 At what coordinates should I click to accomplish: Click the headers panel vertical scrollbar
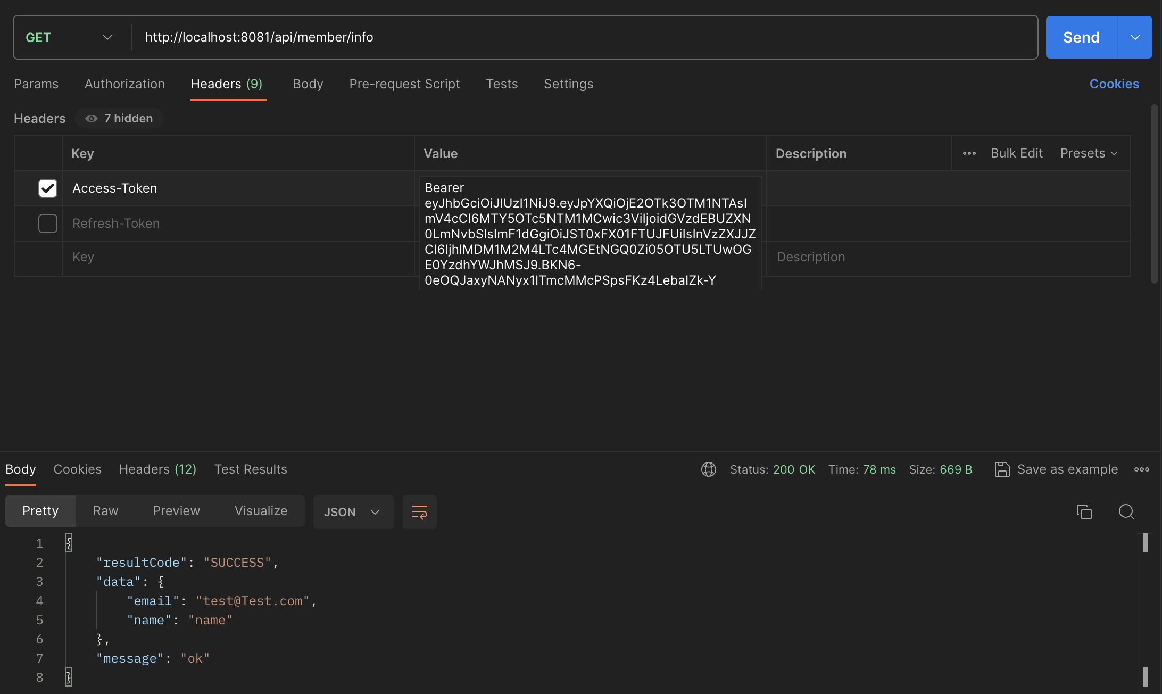click(x=1154, y=194)
